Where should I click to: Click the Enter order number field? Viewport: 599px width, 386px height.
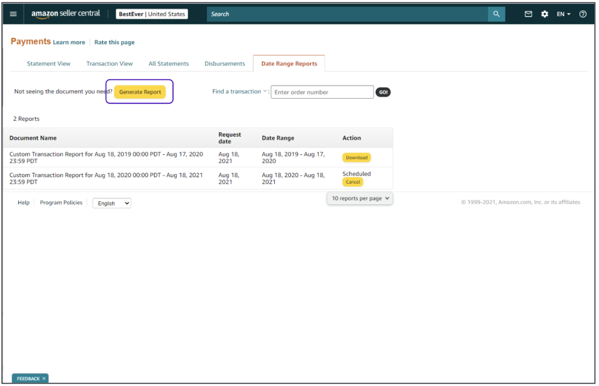[322, 92]
